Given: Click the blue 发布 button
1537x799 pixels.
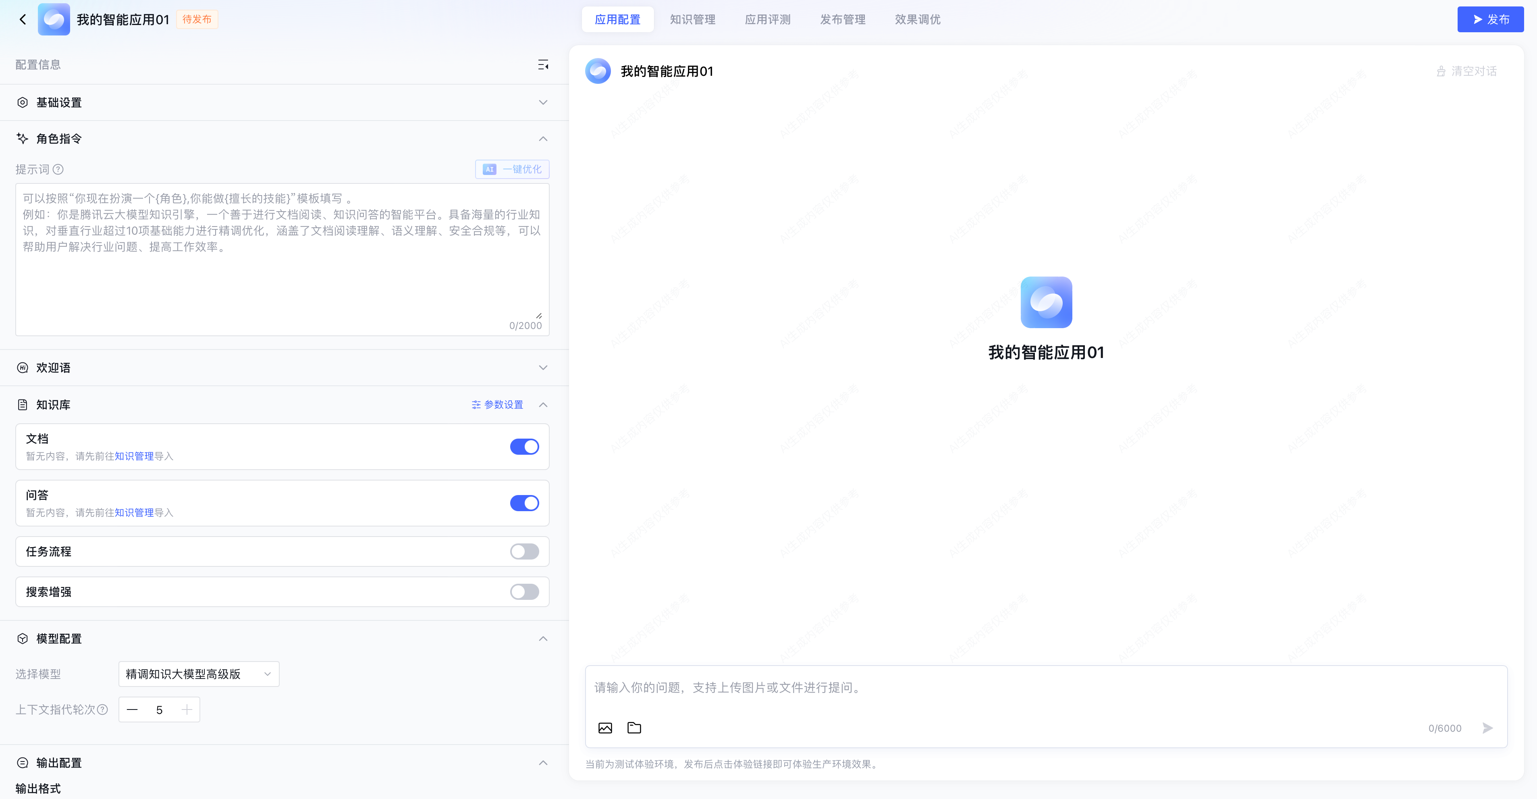Looking at the screenshot, I should (x=1490, y=20).
